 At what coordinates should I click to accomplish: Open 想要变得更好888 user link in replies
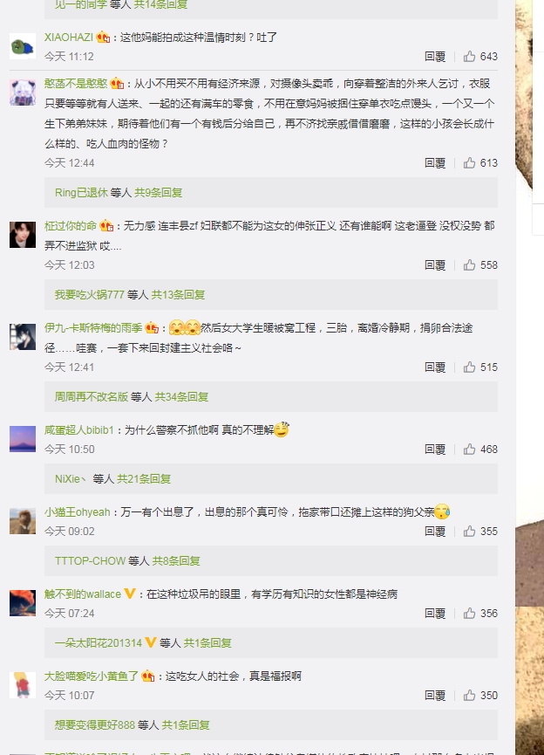tap(95, 724)
